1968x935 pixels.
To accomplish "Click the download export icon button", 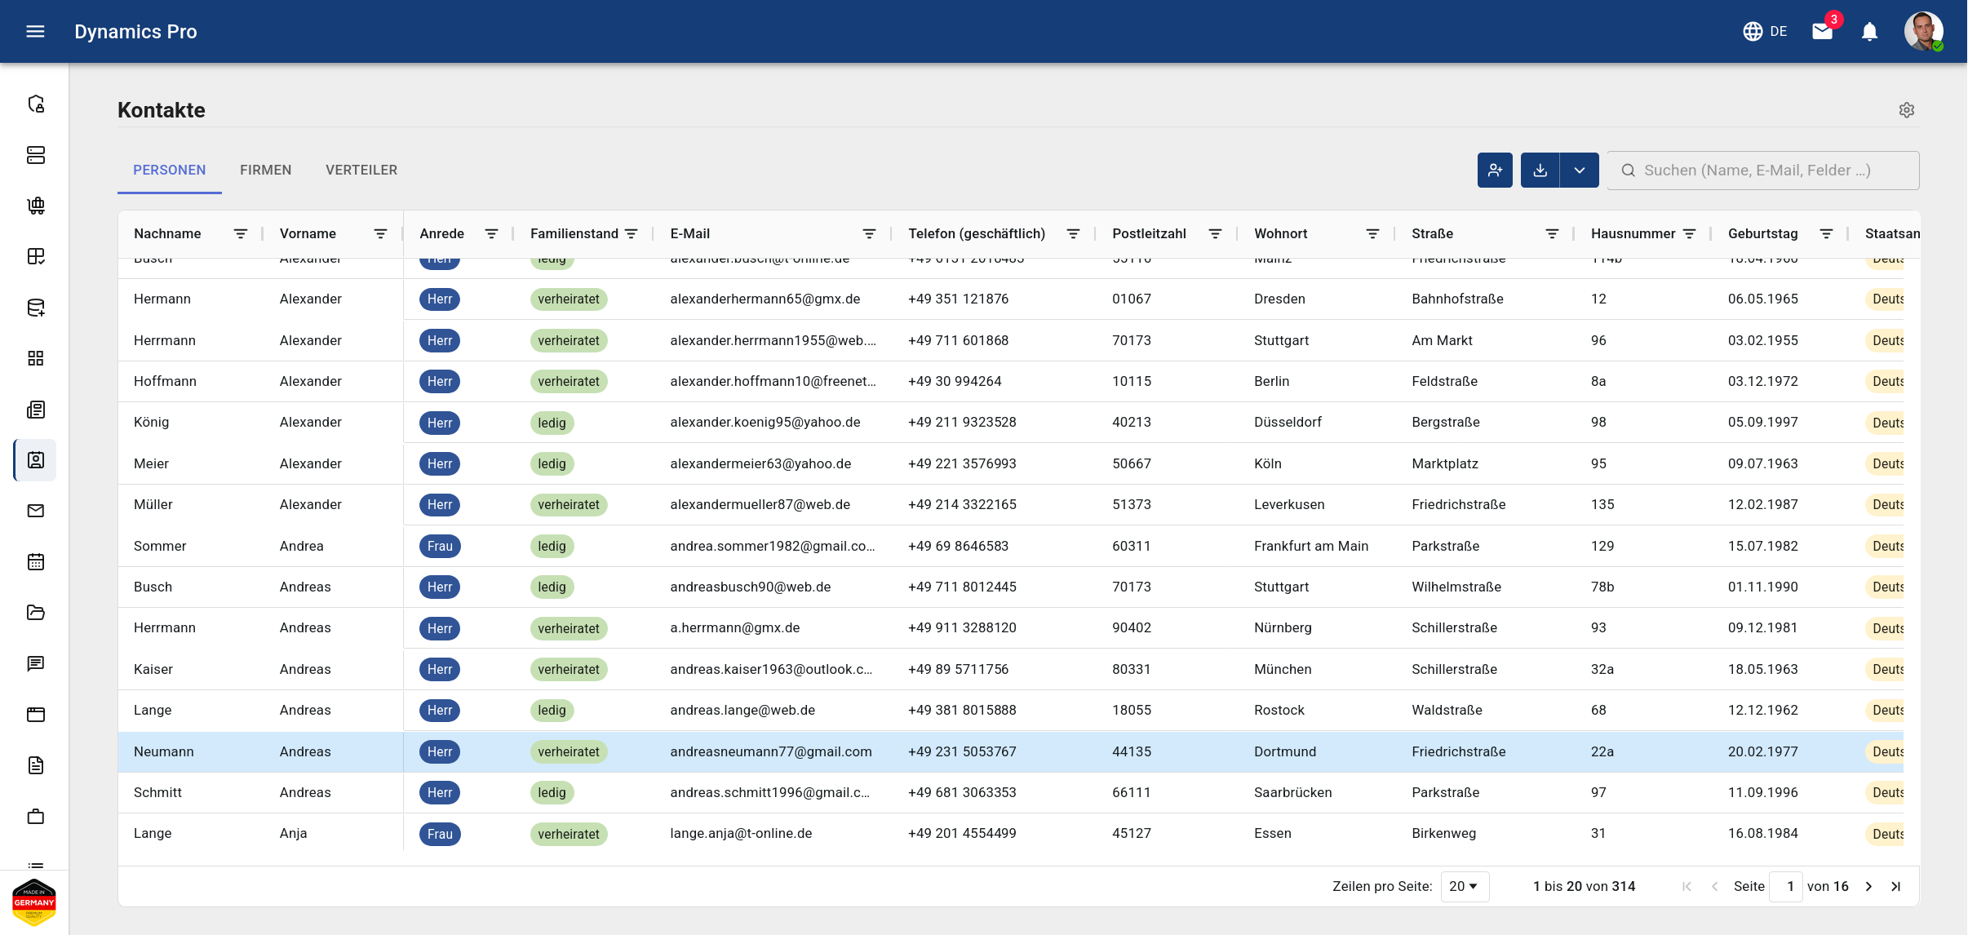I will coord(1540,170).
